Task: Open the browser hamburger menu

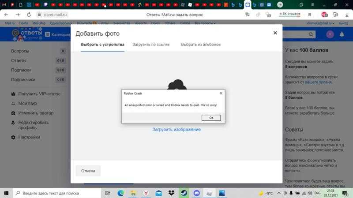Action: [312, 4]
